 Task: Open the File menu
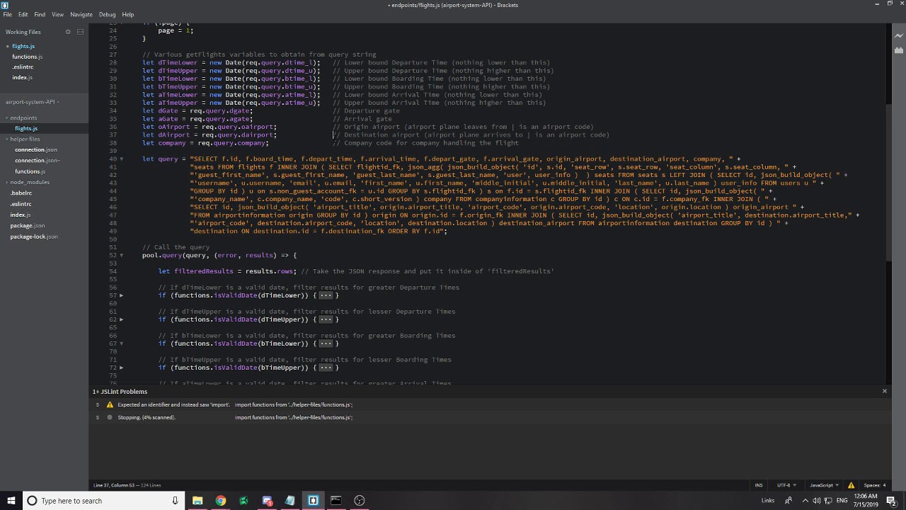pos(7,14)
